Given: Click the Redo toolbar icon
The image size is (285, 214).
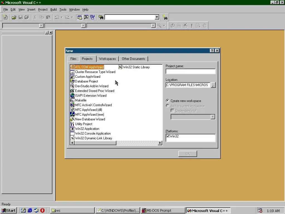Looking at the screenshot, I should pyautogui.click(x=67, y=17).
